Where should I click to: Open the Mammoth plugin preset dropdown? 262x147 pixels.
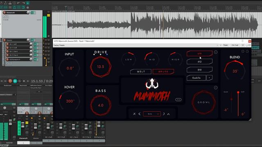point(152,114)
